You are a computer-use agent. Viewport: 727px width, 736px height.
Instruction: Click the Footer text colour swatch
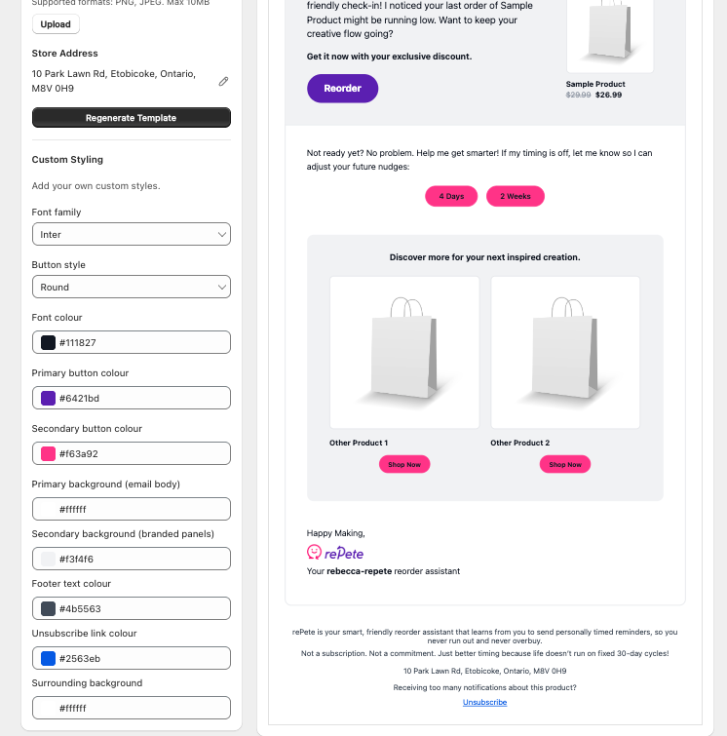pyautogui.click(x=48, y=609)
